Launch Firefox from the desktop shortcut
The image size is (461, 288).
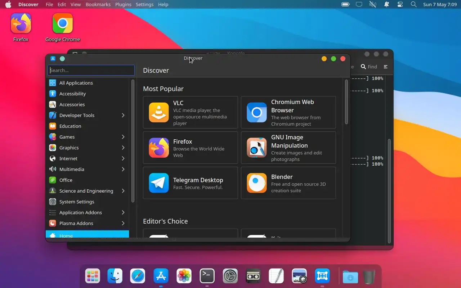(x=21, y=23)
